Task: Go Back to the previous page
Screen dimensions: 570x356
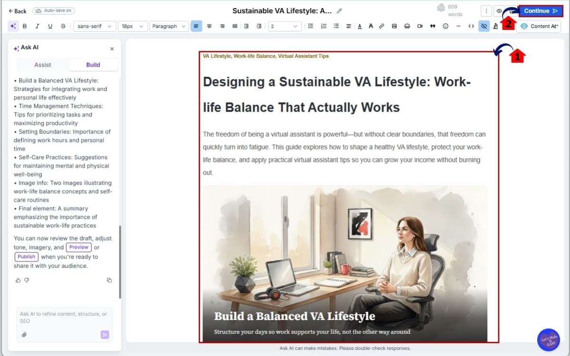Action: tap(18, 11)
